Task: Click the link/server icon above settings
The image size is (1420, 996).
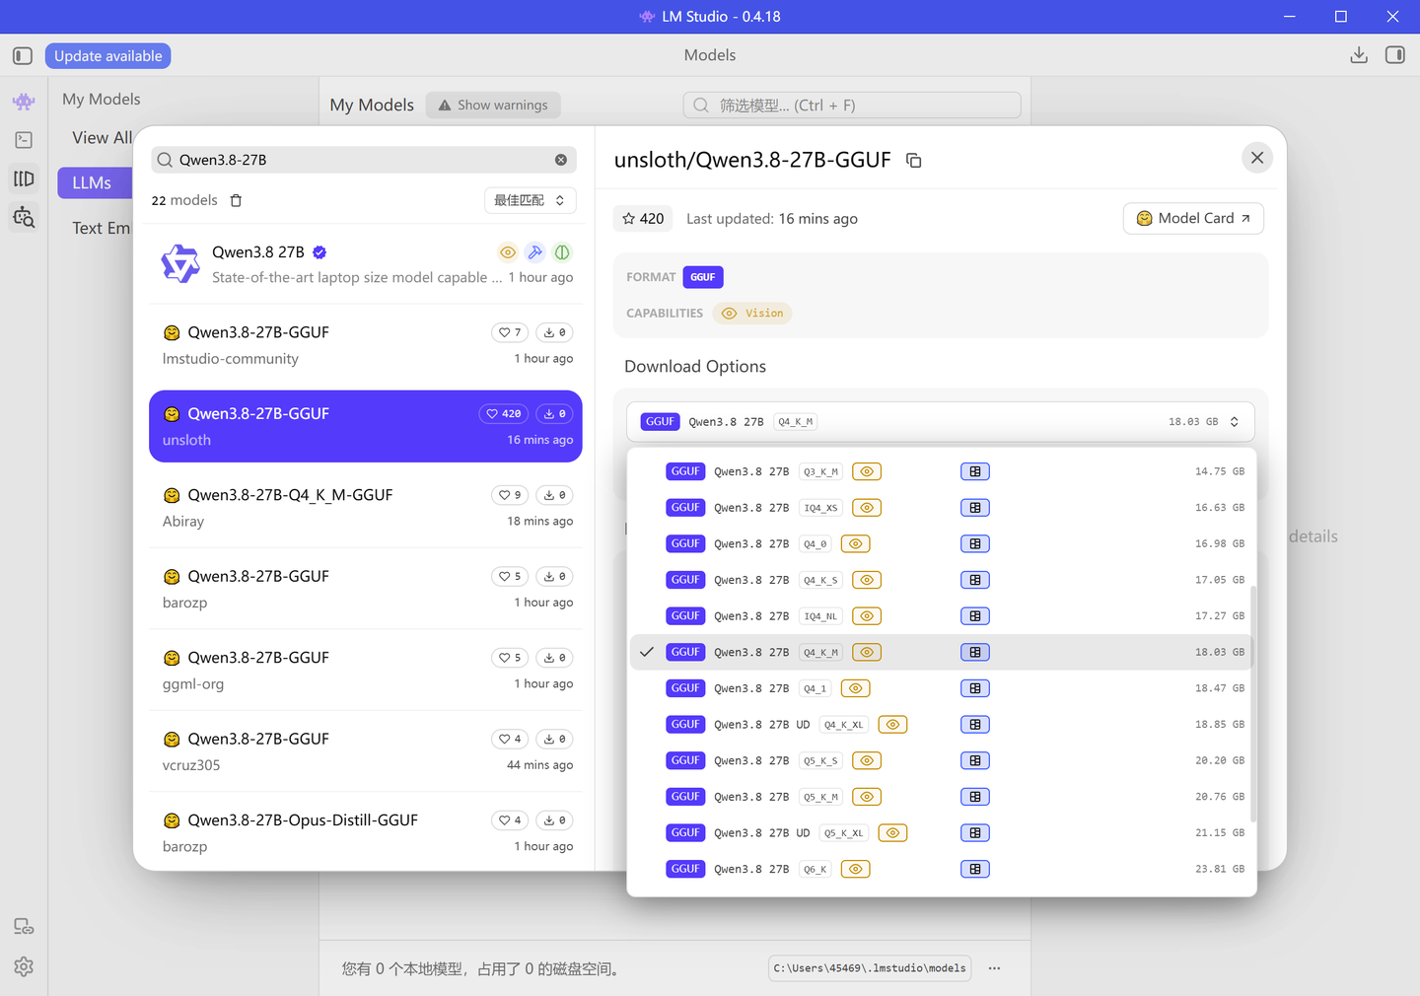Action: (x=24, y=927)
